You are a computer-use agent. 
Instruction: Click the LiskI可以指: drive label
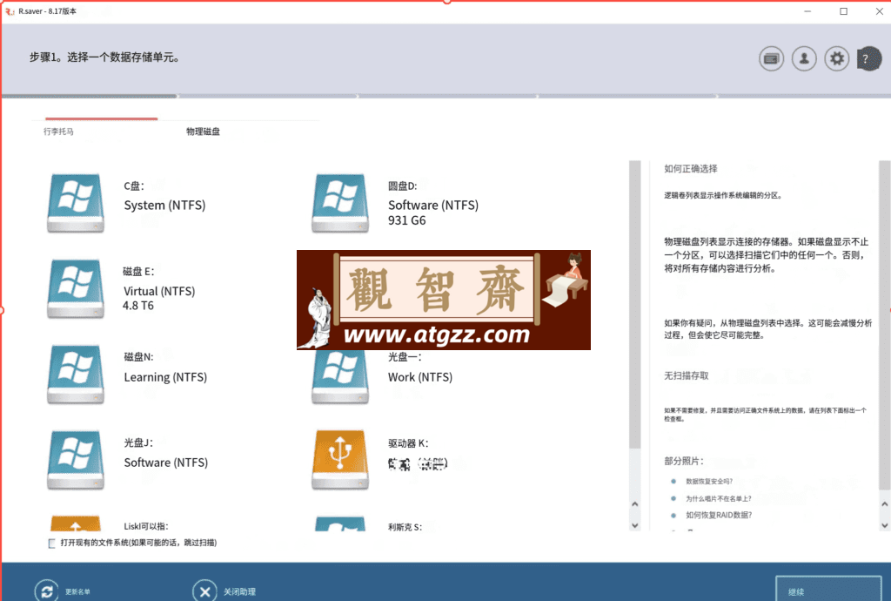(146, 526)
